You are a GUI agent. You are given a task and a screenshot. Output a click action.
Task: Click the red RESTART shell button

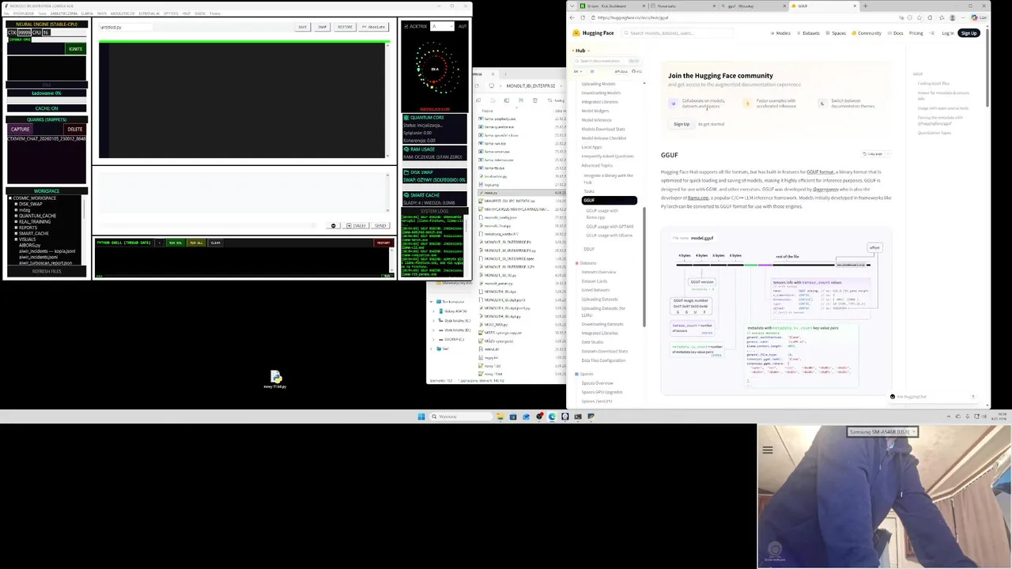click(383, 243)
